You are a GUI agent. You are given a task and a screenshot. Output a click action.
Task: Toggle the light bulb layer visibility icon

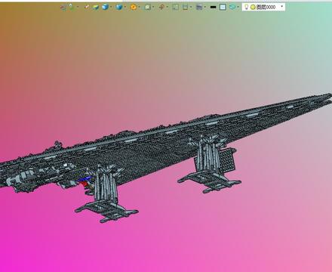[x=247, y=7]
